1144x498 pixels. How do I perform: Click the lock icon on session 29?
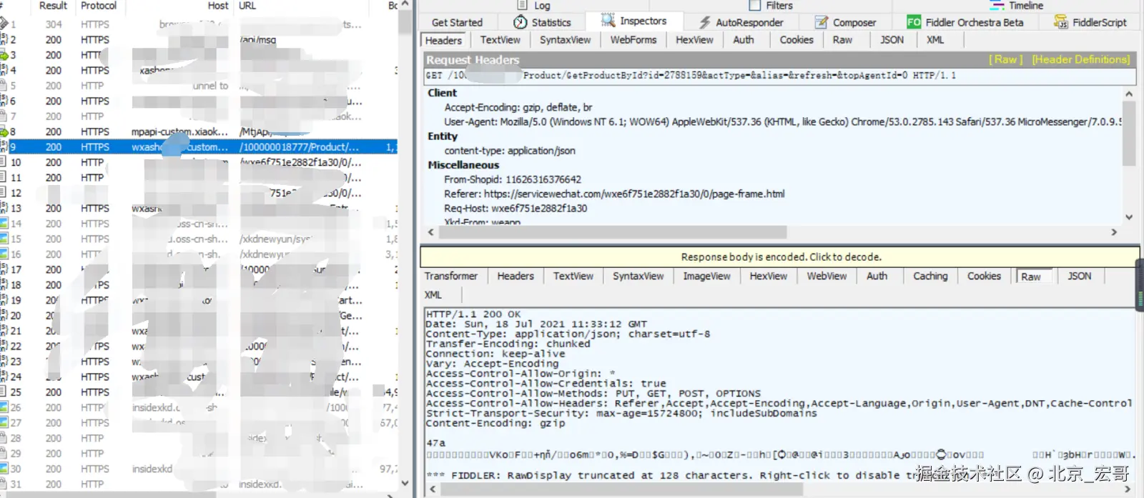(4, 453)
